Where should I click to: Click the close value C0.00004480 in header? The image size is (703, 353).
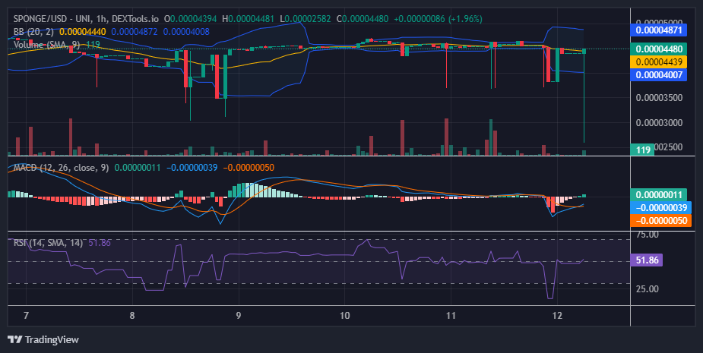363,19
